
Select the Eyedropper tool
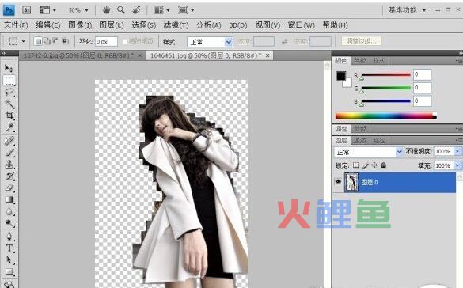pyautogui.click(x=9, y=127)
